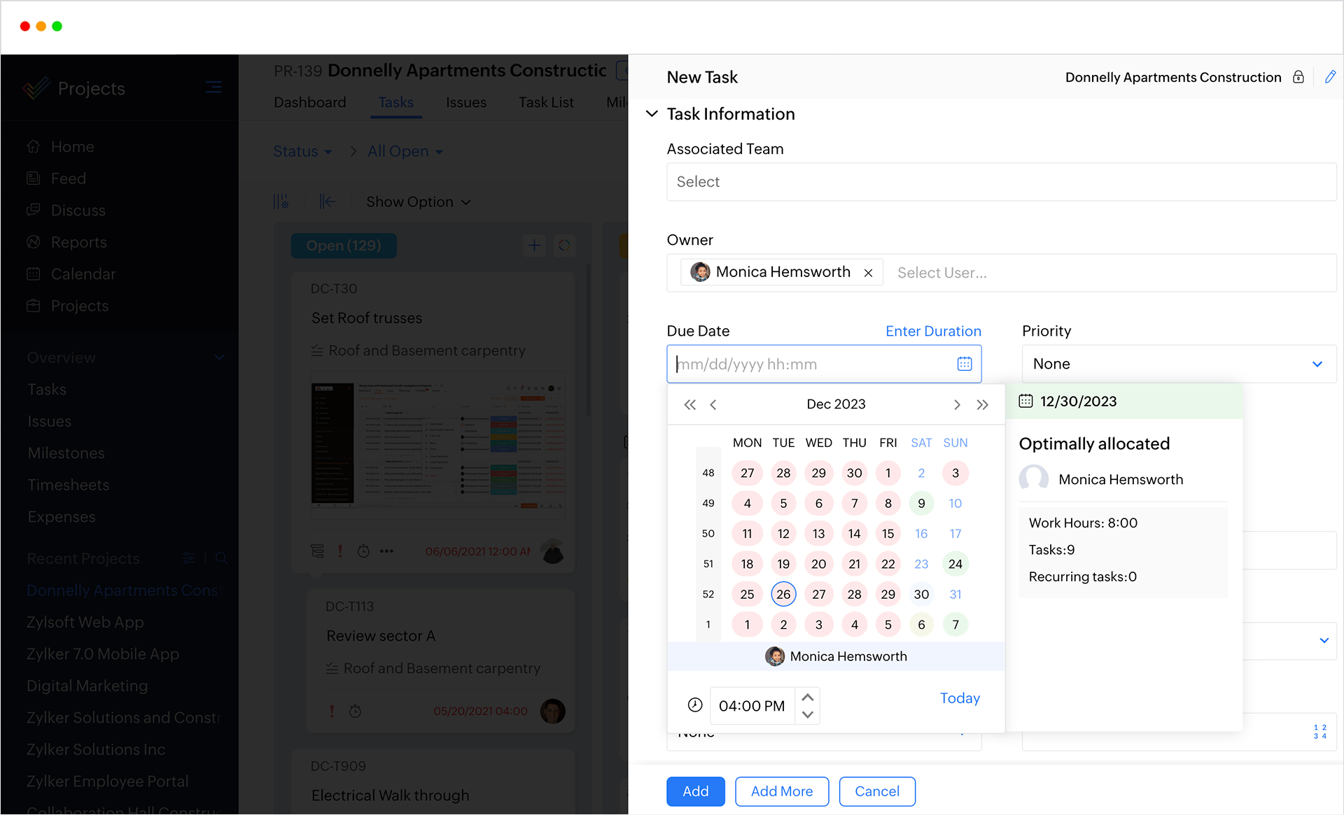Image resolution: width=1344 pixels, height=815 pixels.
Task: Remove Monica Hemsworth owner tag
Action: [x=868, y=273]
